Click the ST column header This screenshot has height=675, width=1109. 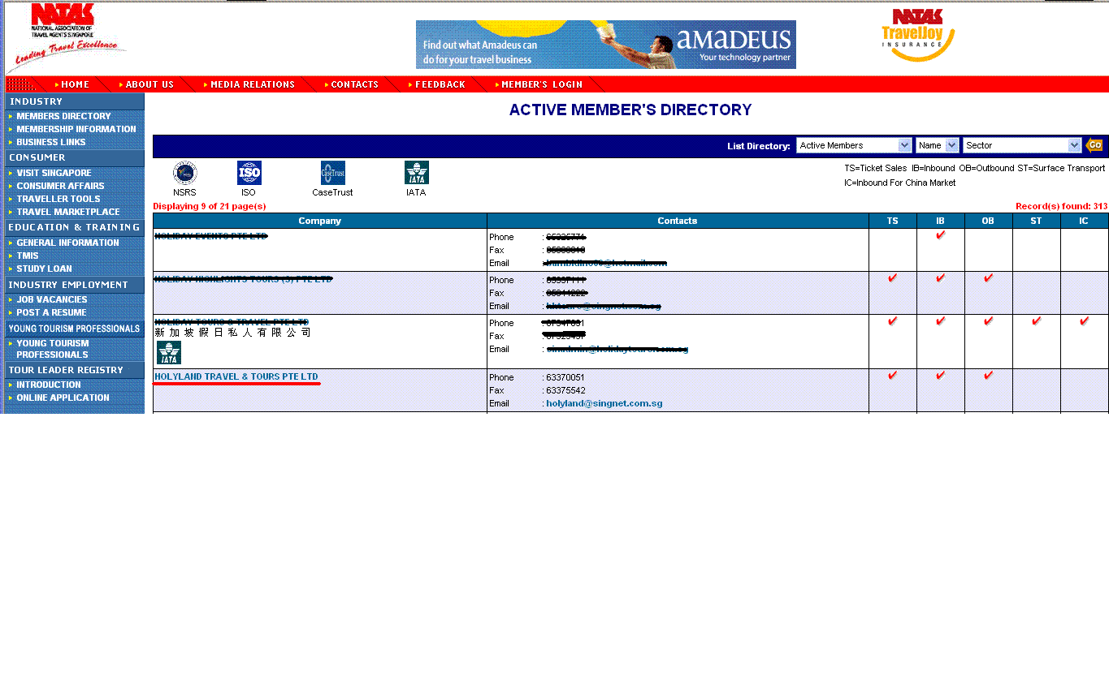pyautogui.click(x=1037, y=221)
